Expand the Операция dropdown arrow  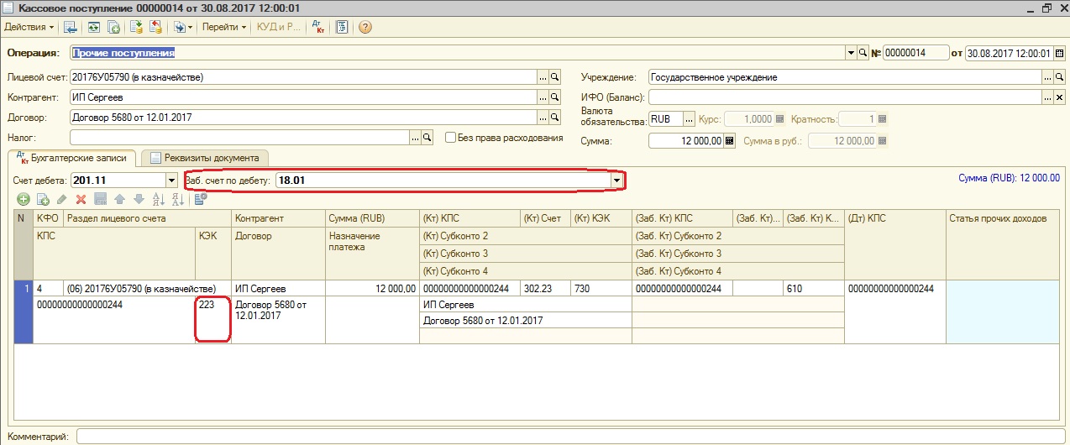(850, 53)
